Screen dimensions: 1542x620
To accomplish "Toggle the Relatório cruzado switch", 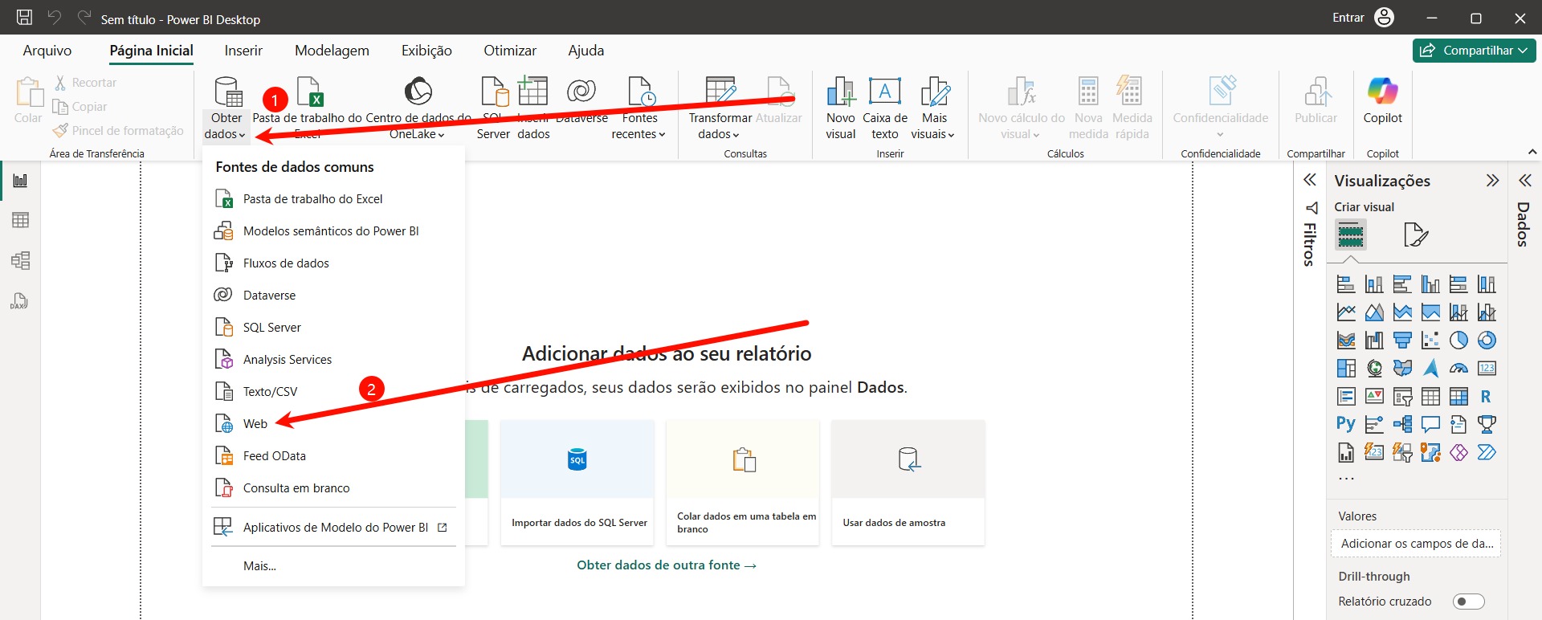I will click(1469, 602).
